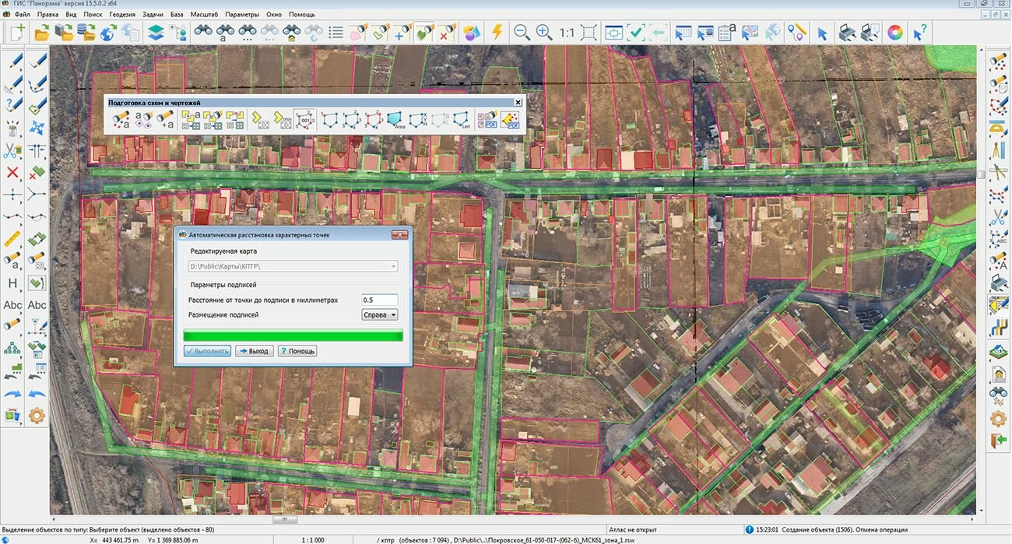Click the distance-to-label input field

[x=379, y=300]
